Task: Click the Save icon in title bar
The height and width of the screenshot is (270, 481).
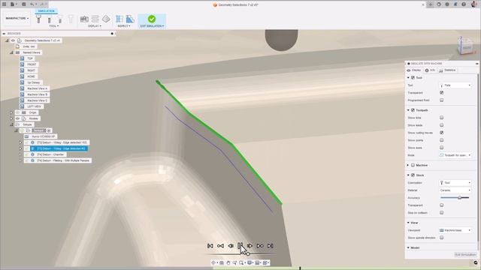Action: tap(23, 4)
